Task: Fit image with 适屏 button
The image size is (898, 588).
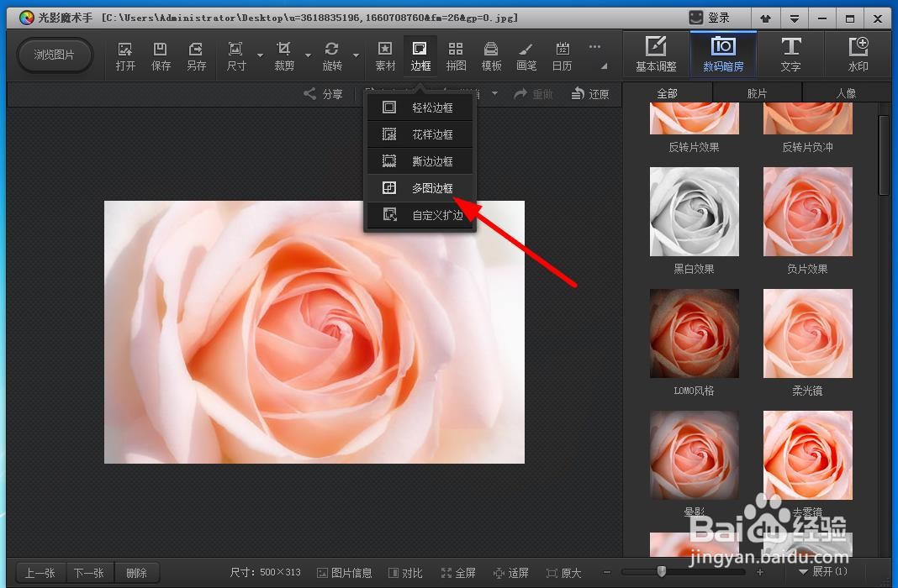Action: pos(511,573)
